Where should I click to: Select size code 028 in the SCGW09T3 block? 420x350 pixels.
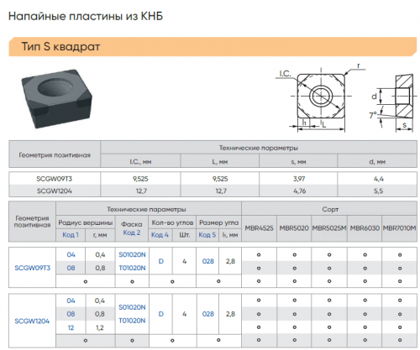click(208, 261)
